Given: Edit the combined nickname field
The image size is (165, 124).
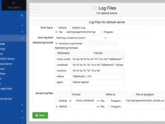Looking at the screenshot, I should point(63,65).
